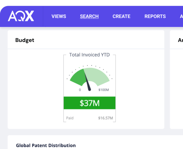183x149 pixels.
Task: Click the AQX logo
Action: point(21,16)
